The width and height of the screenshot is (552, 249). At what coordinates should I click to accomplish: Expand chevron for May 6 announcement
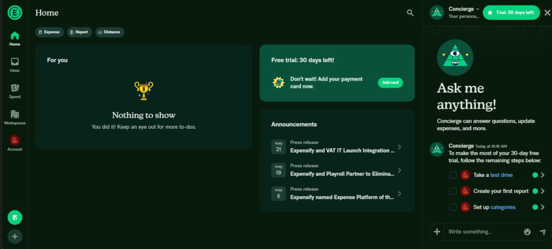[x=399, y=193]
